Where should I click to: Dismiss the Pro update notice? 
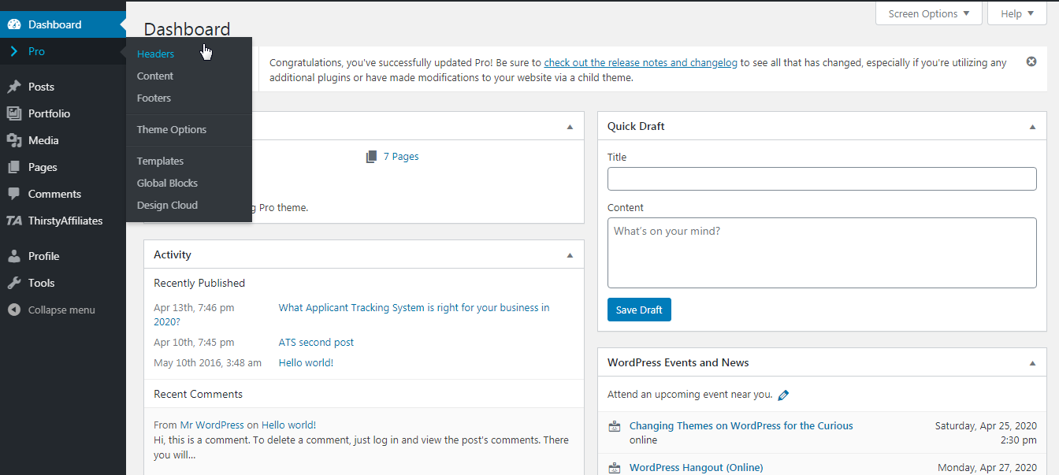[x=1031, y=61]
